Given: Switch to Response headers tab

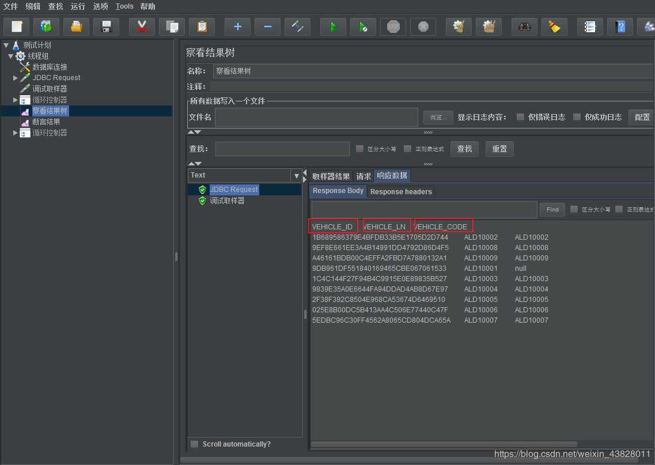Looking at the screenshot, I should point(401,192).
